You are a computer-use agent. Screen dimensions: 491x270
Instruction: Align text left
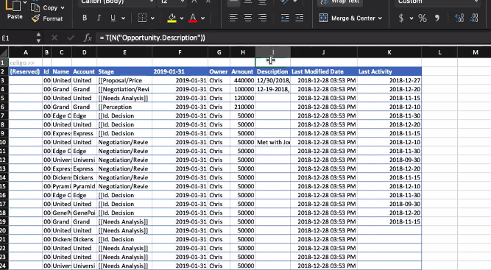(x=233, y=18)
